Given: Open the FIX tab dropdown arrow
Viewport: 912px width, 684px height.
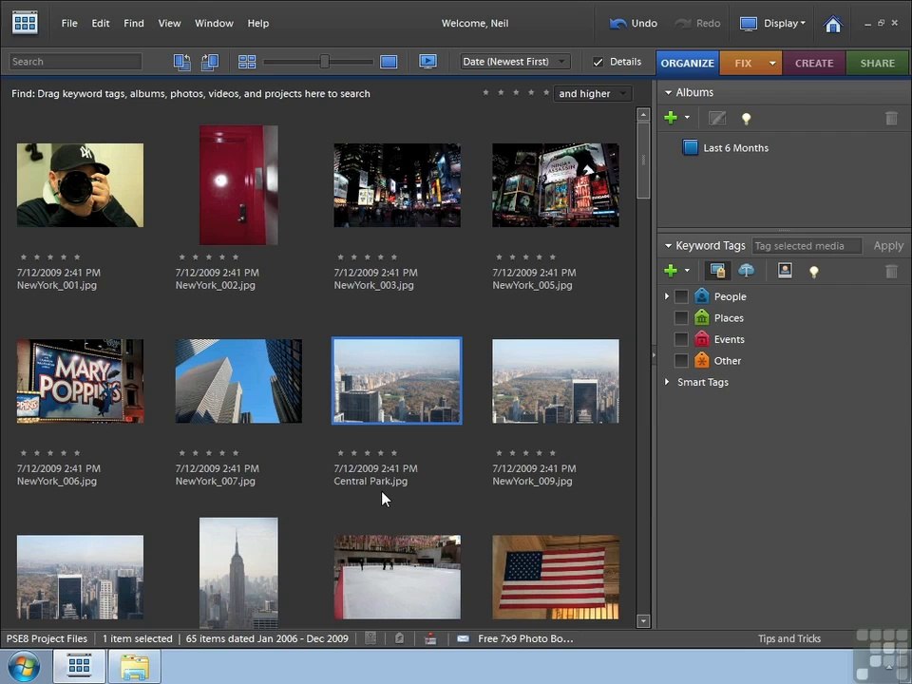Looking at the screenshot, I should (771, 63).
